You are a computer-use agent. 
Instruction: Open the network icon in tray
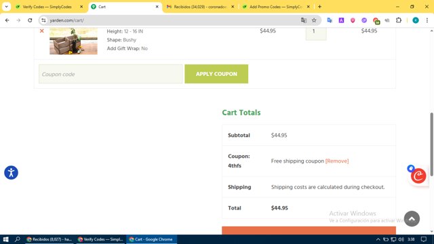[393, 239]
